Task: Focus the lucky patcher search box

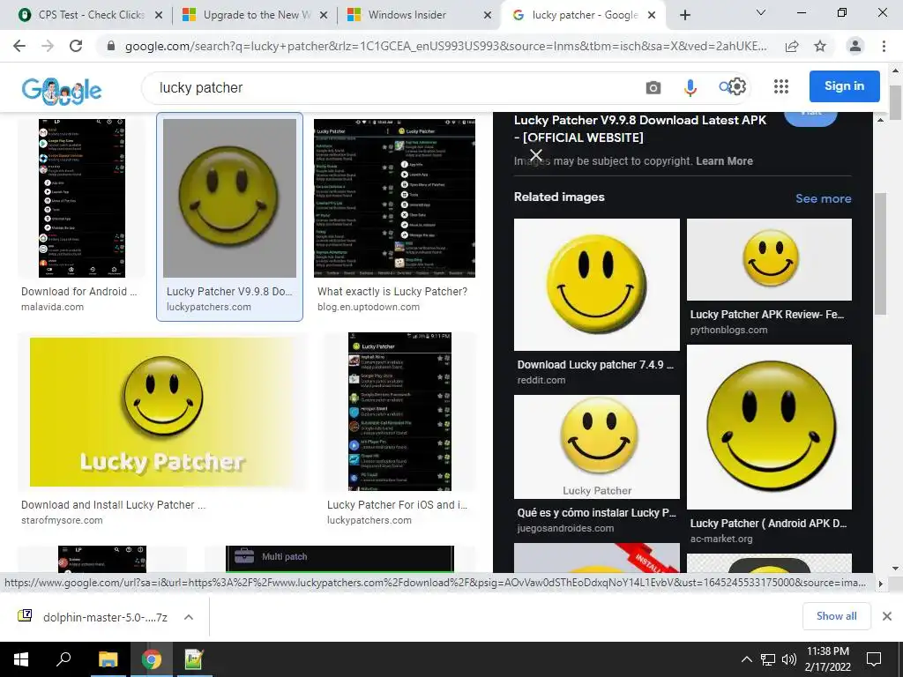Action: (398, 87)
